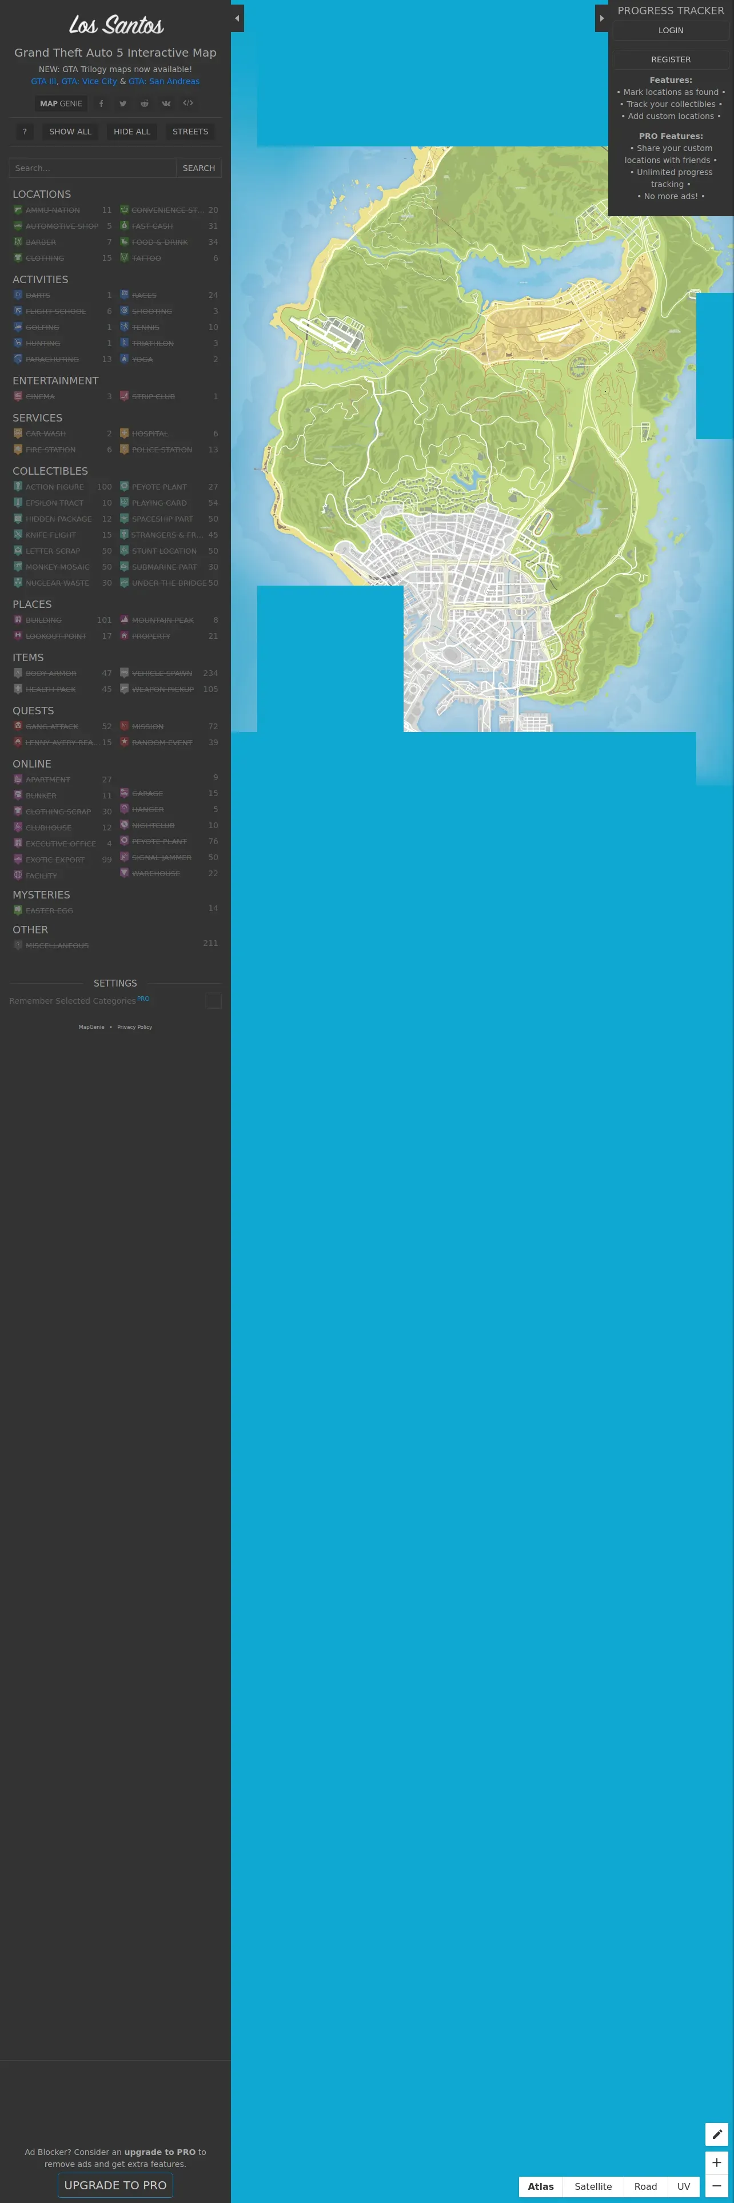734x2203 pixels.
Task: Show Mission quest markers
Action: [168, 726]
